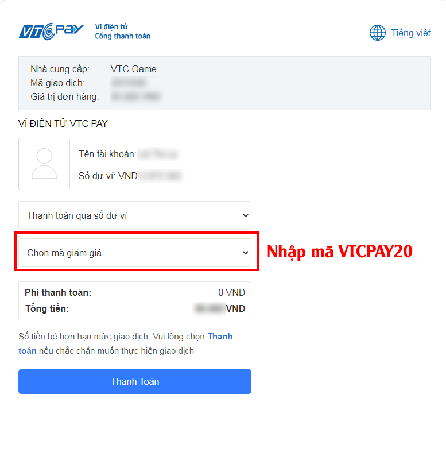Click the blue Thanh Toán button
Screen dimensions: 446x460
coord(135,381)
